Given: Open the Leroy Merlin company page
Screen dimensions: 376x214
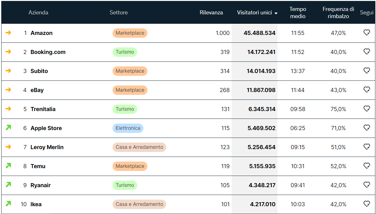Looking at the screenshot, I should coord(47,147).
